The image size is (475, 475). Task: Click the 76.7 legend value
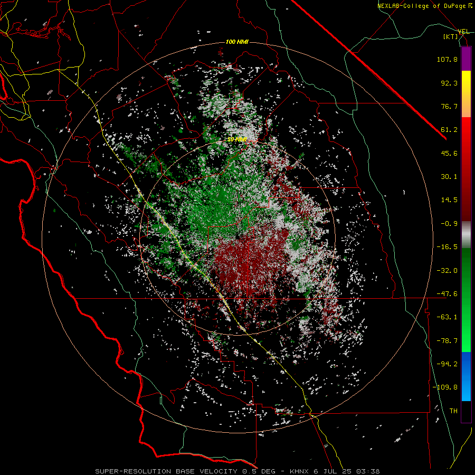449,106
